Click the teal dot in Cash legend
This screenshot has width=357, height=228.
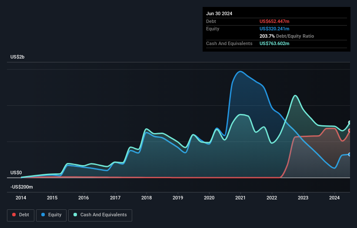pyautogui.click(x=75, y=215)
